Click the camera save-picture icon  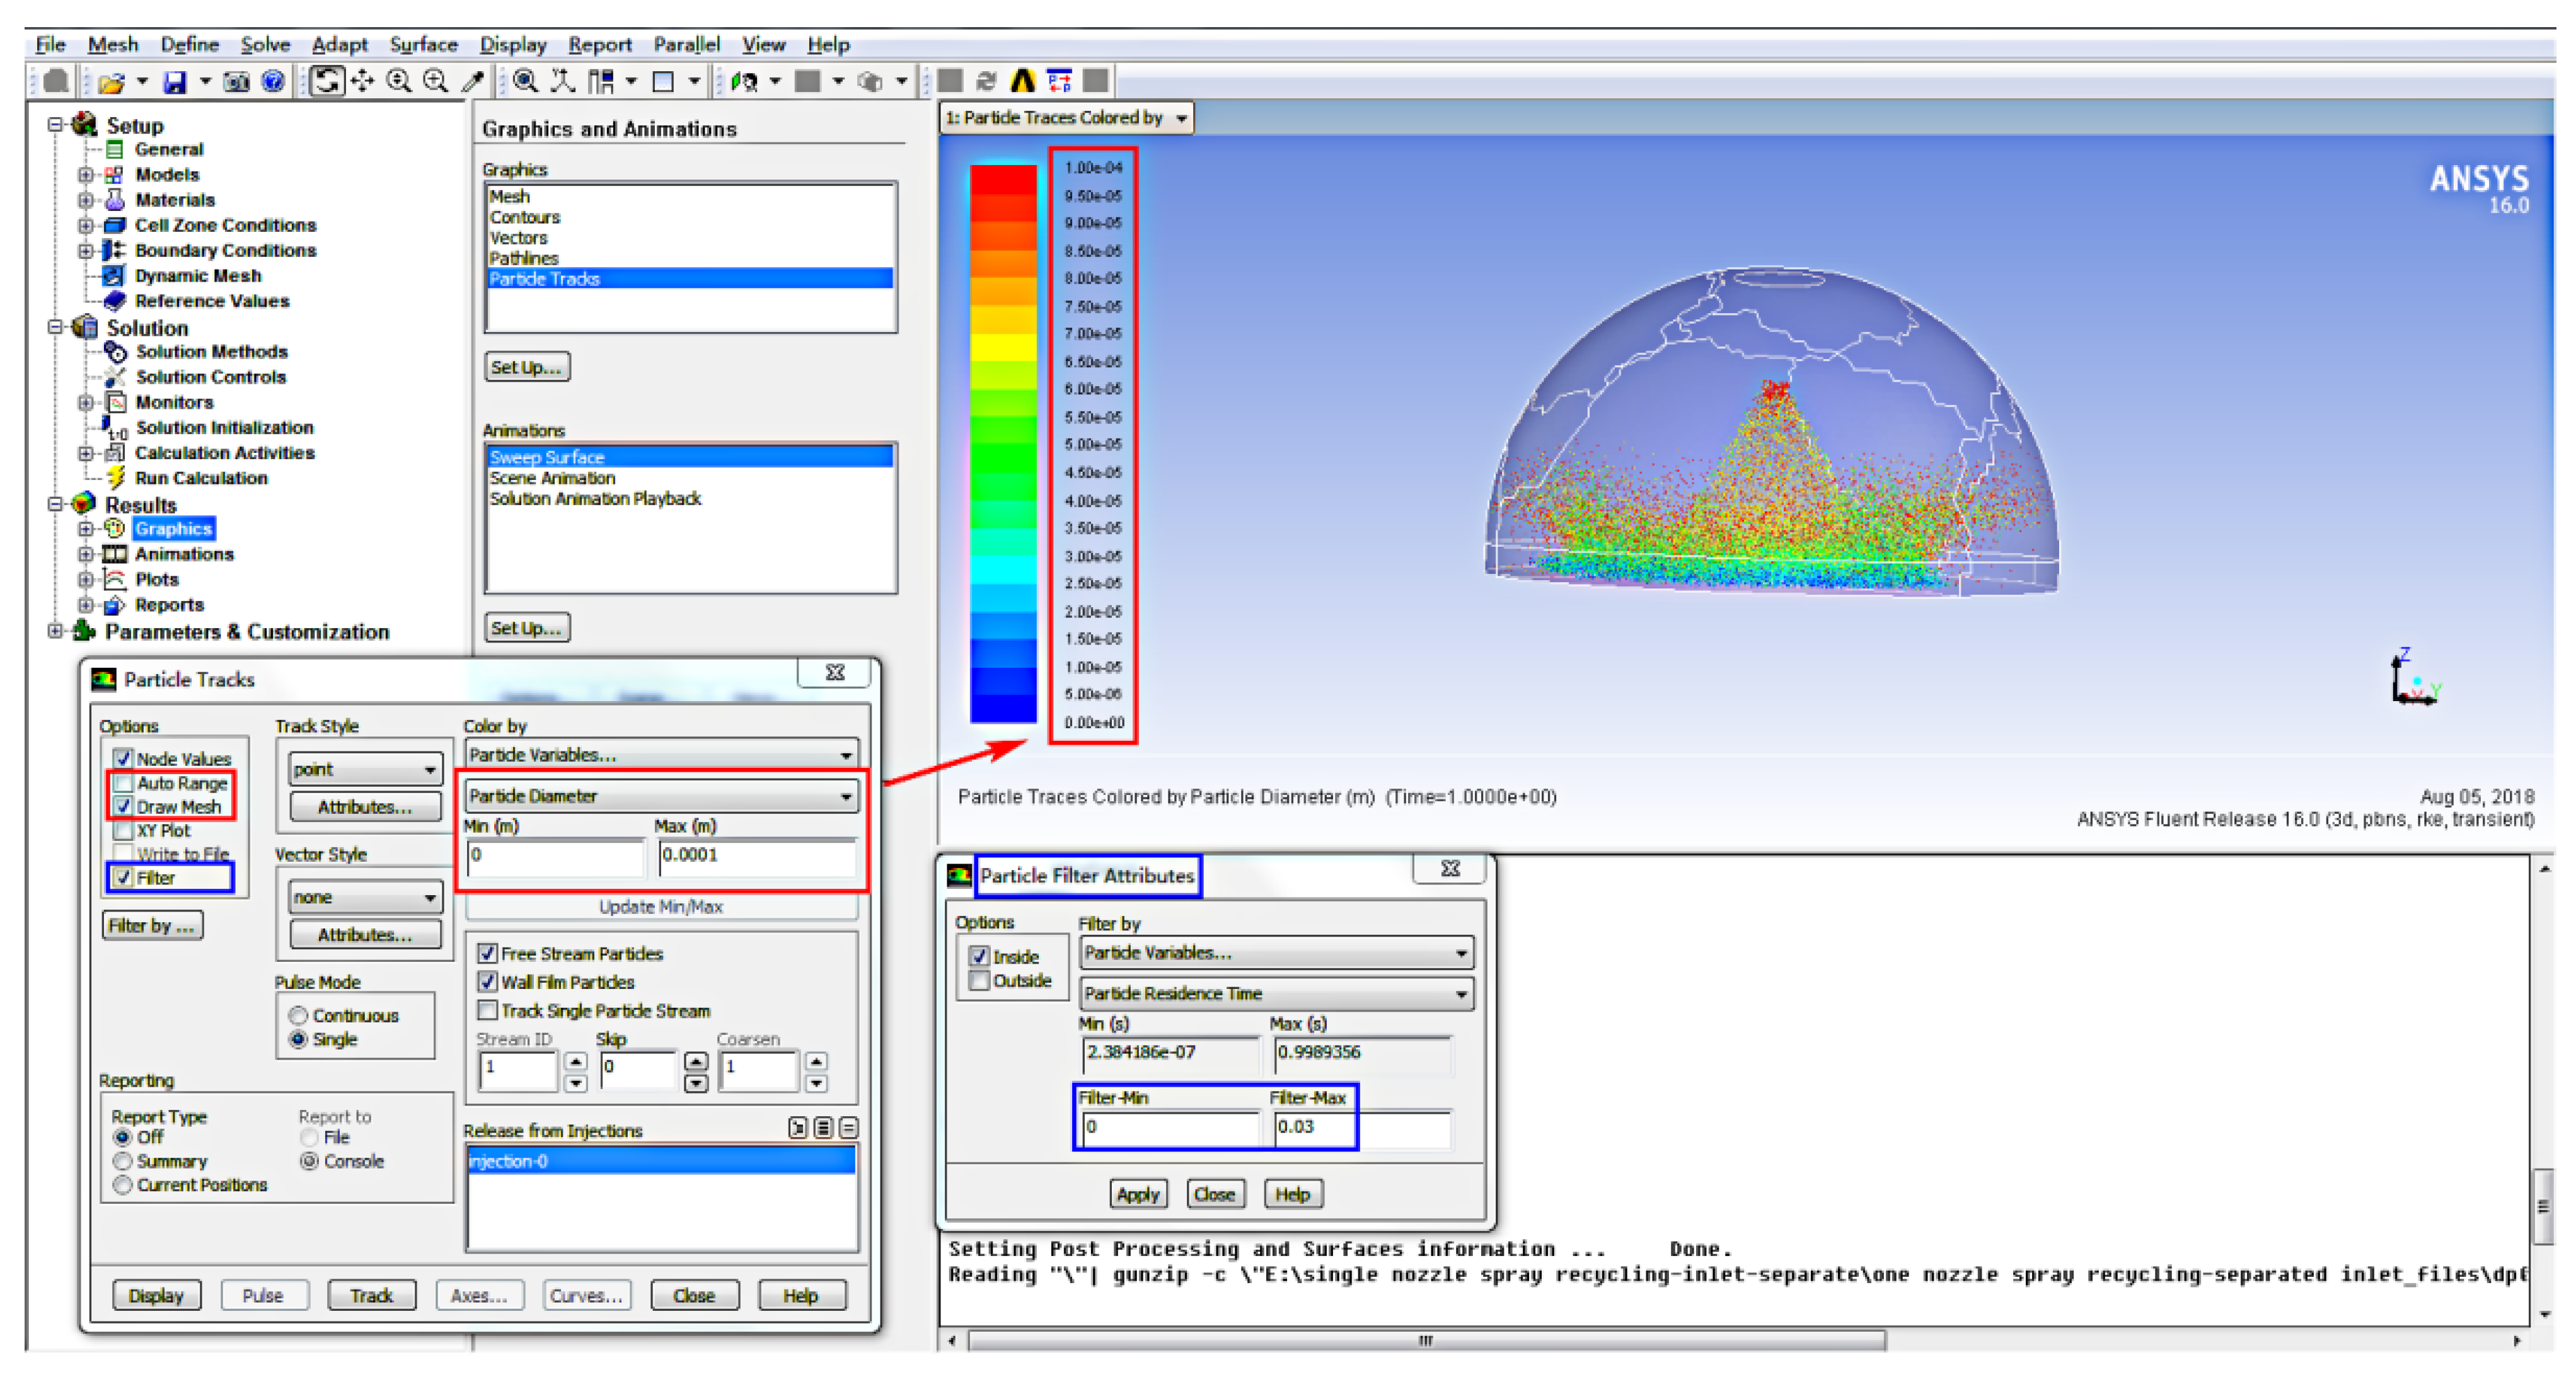pyautogui.click(x=237, y=82)
